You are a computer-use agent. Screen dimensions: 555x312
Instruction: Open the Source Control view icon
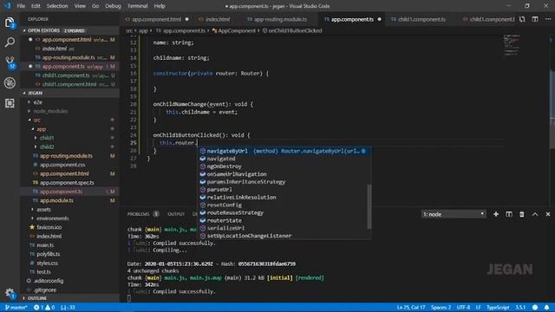pos(10,62)
